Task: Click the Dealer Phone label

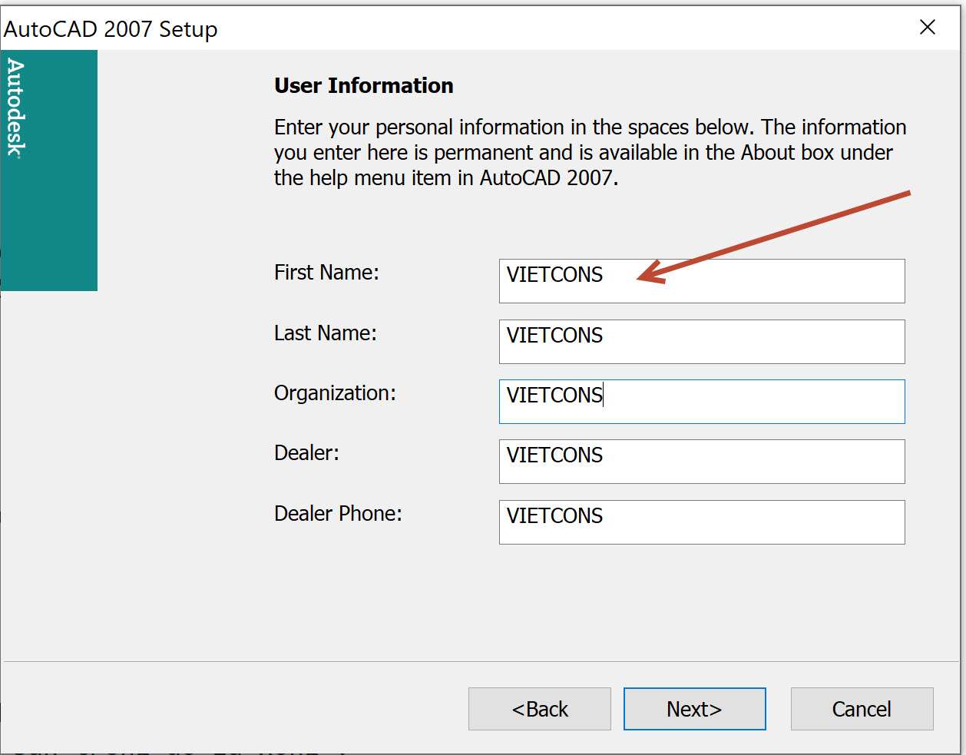Action: point(338,514)
